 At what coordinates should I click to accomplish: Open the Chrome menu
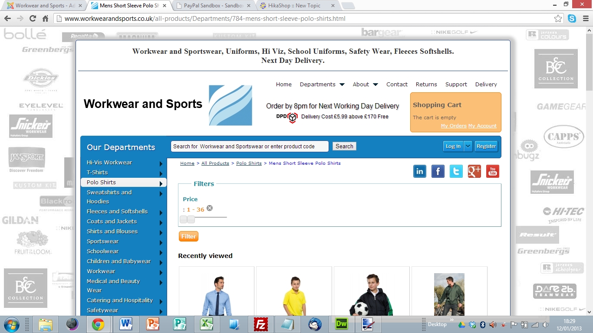pyautogui.click(x=585, y=19)
